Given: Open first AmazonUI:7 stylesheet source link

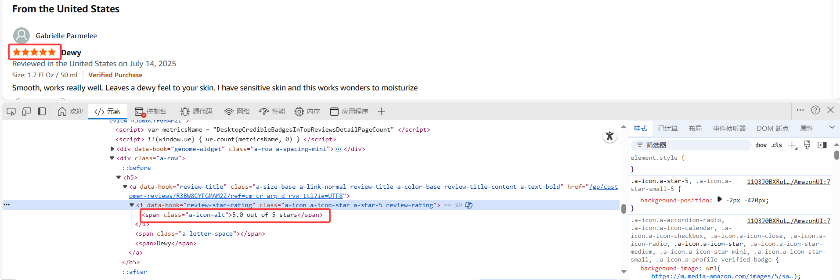Looking at the screenshot, I should [789, 182].
